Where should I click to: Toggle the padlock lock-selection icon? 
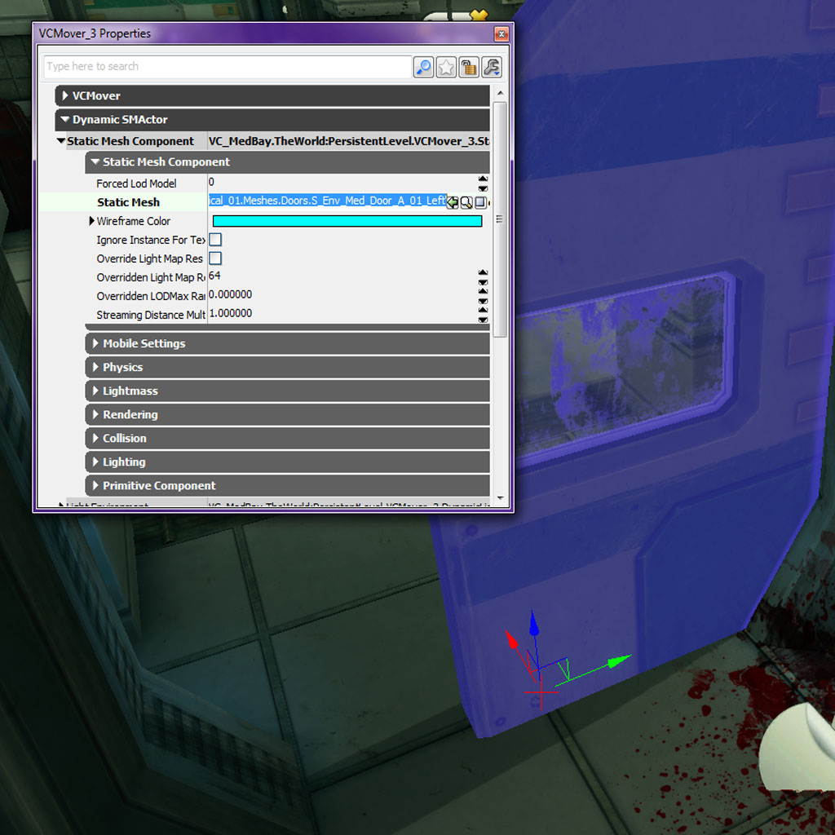(x=469, y=67)
